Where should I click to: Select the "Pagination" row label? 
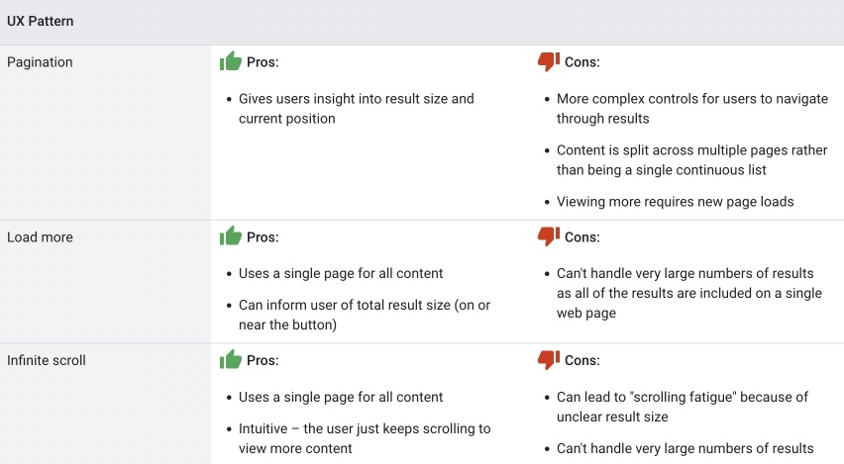click(40, 62)
